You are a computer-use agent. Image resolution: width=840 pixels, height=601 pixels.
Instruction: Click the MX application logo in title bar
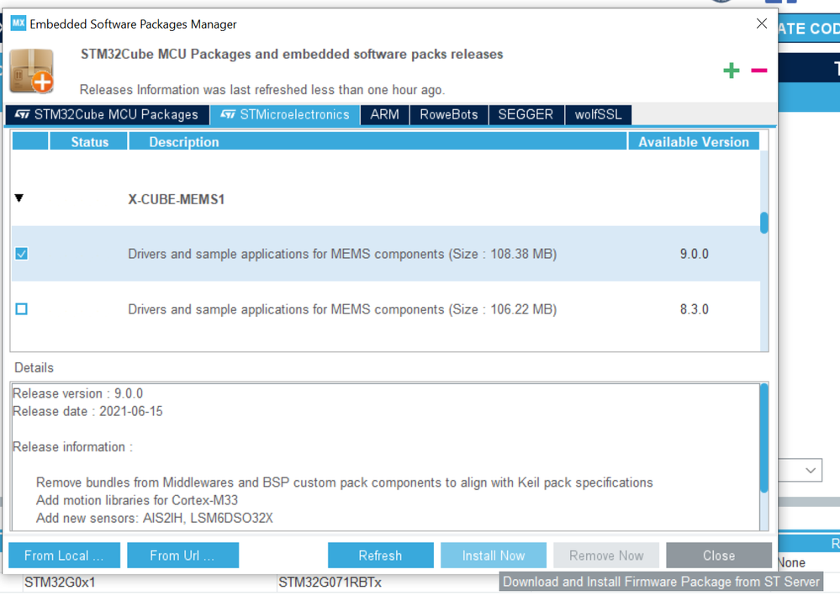(18, 24)
